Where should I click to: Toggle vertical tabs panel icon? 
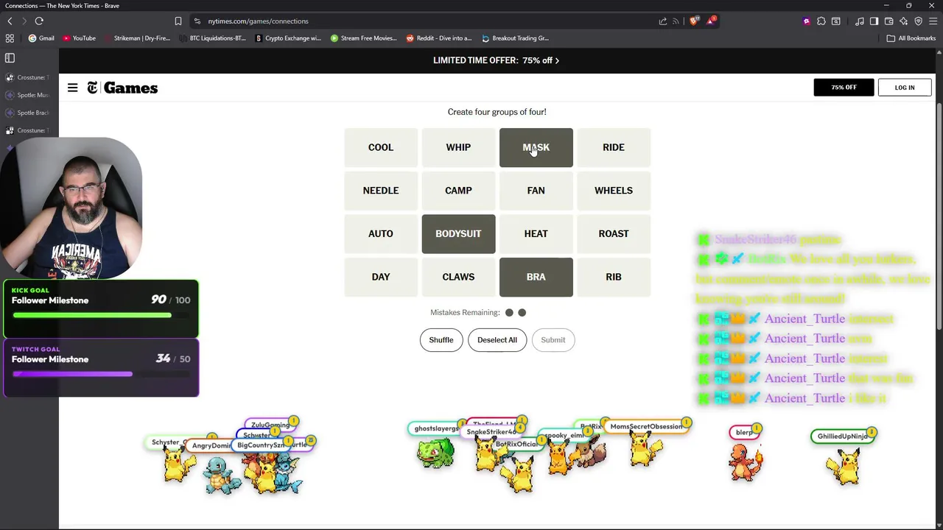point(10,58)
